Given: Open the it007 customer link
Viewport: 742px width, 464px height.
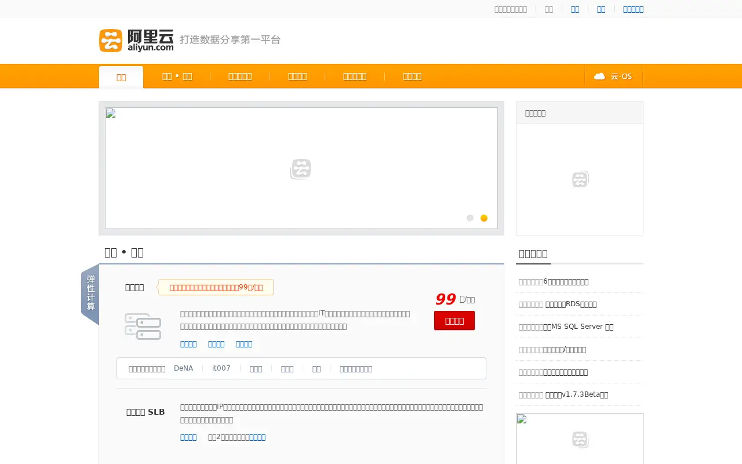Looking at the screenshot, I should click(221, 368).
